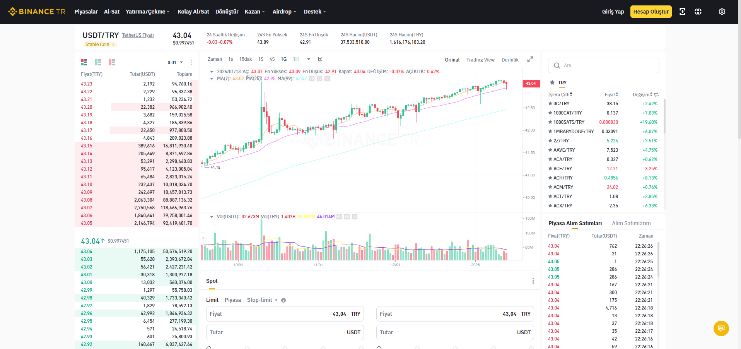741x349 pixels.
Task: Swap Değişim column display mode
Action: coord(656,94)
